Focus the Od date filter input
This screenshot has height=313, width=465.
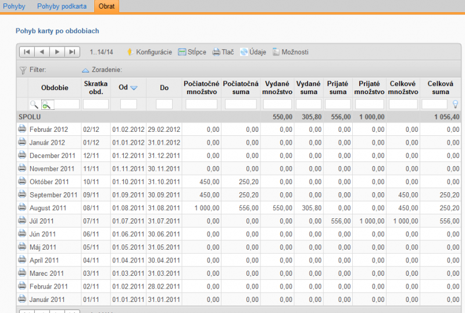128,105
